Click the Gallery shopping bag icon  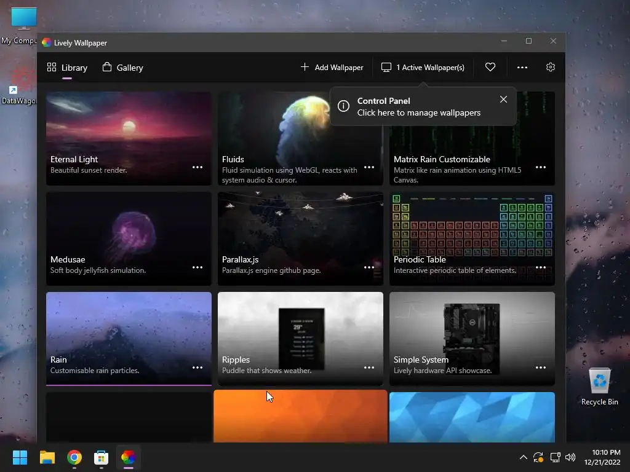tap(107, 66)
